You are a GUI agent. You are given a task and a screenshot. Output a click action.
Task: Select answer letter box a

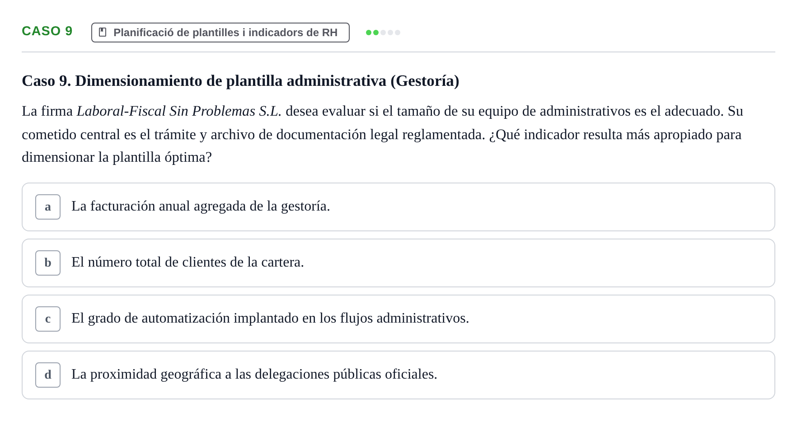point(48,207)
